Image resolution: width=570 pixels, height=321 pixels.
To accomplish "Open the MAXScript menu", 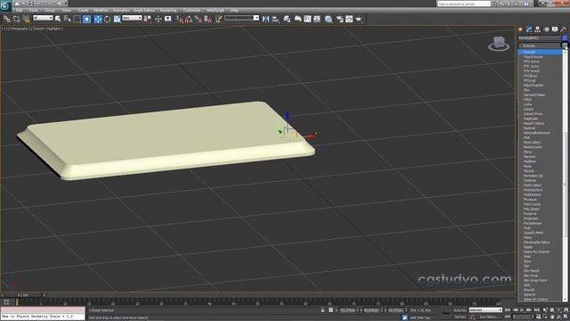I will pos(216,11).
